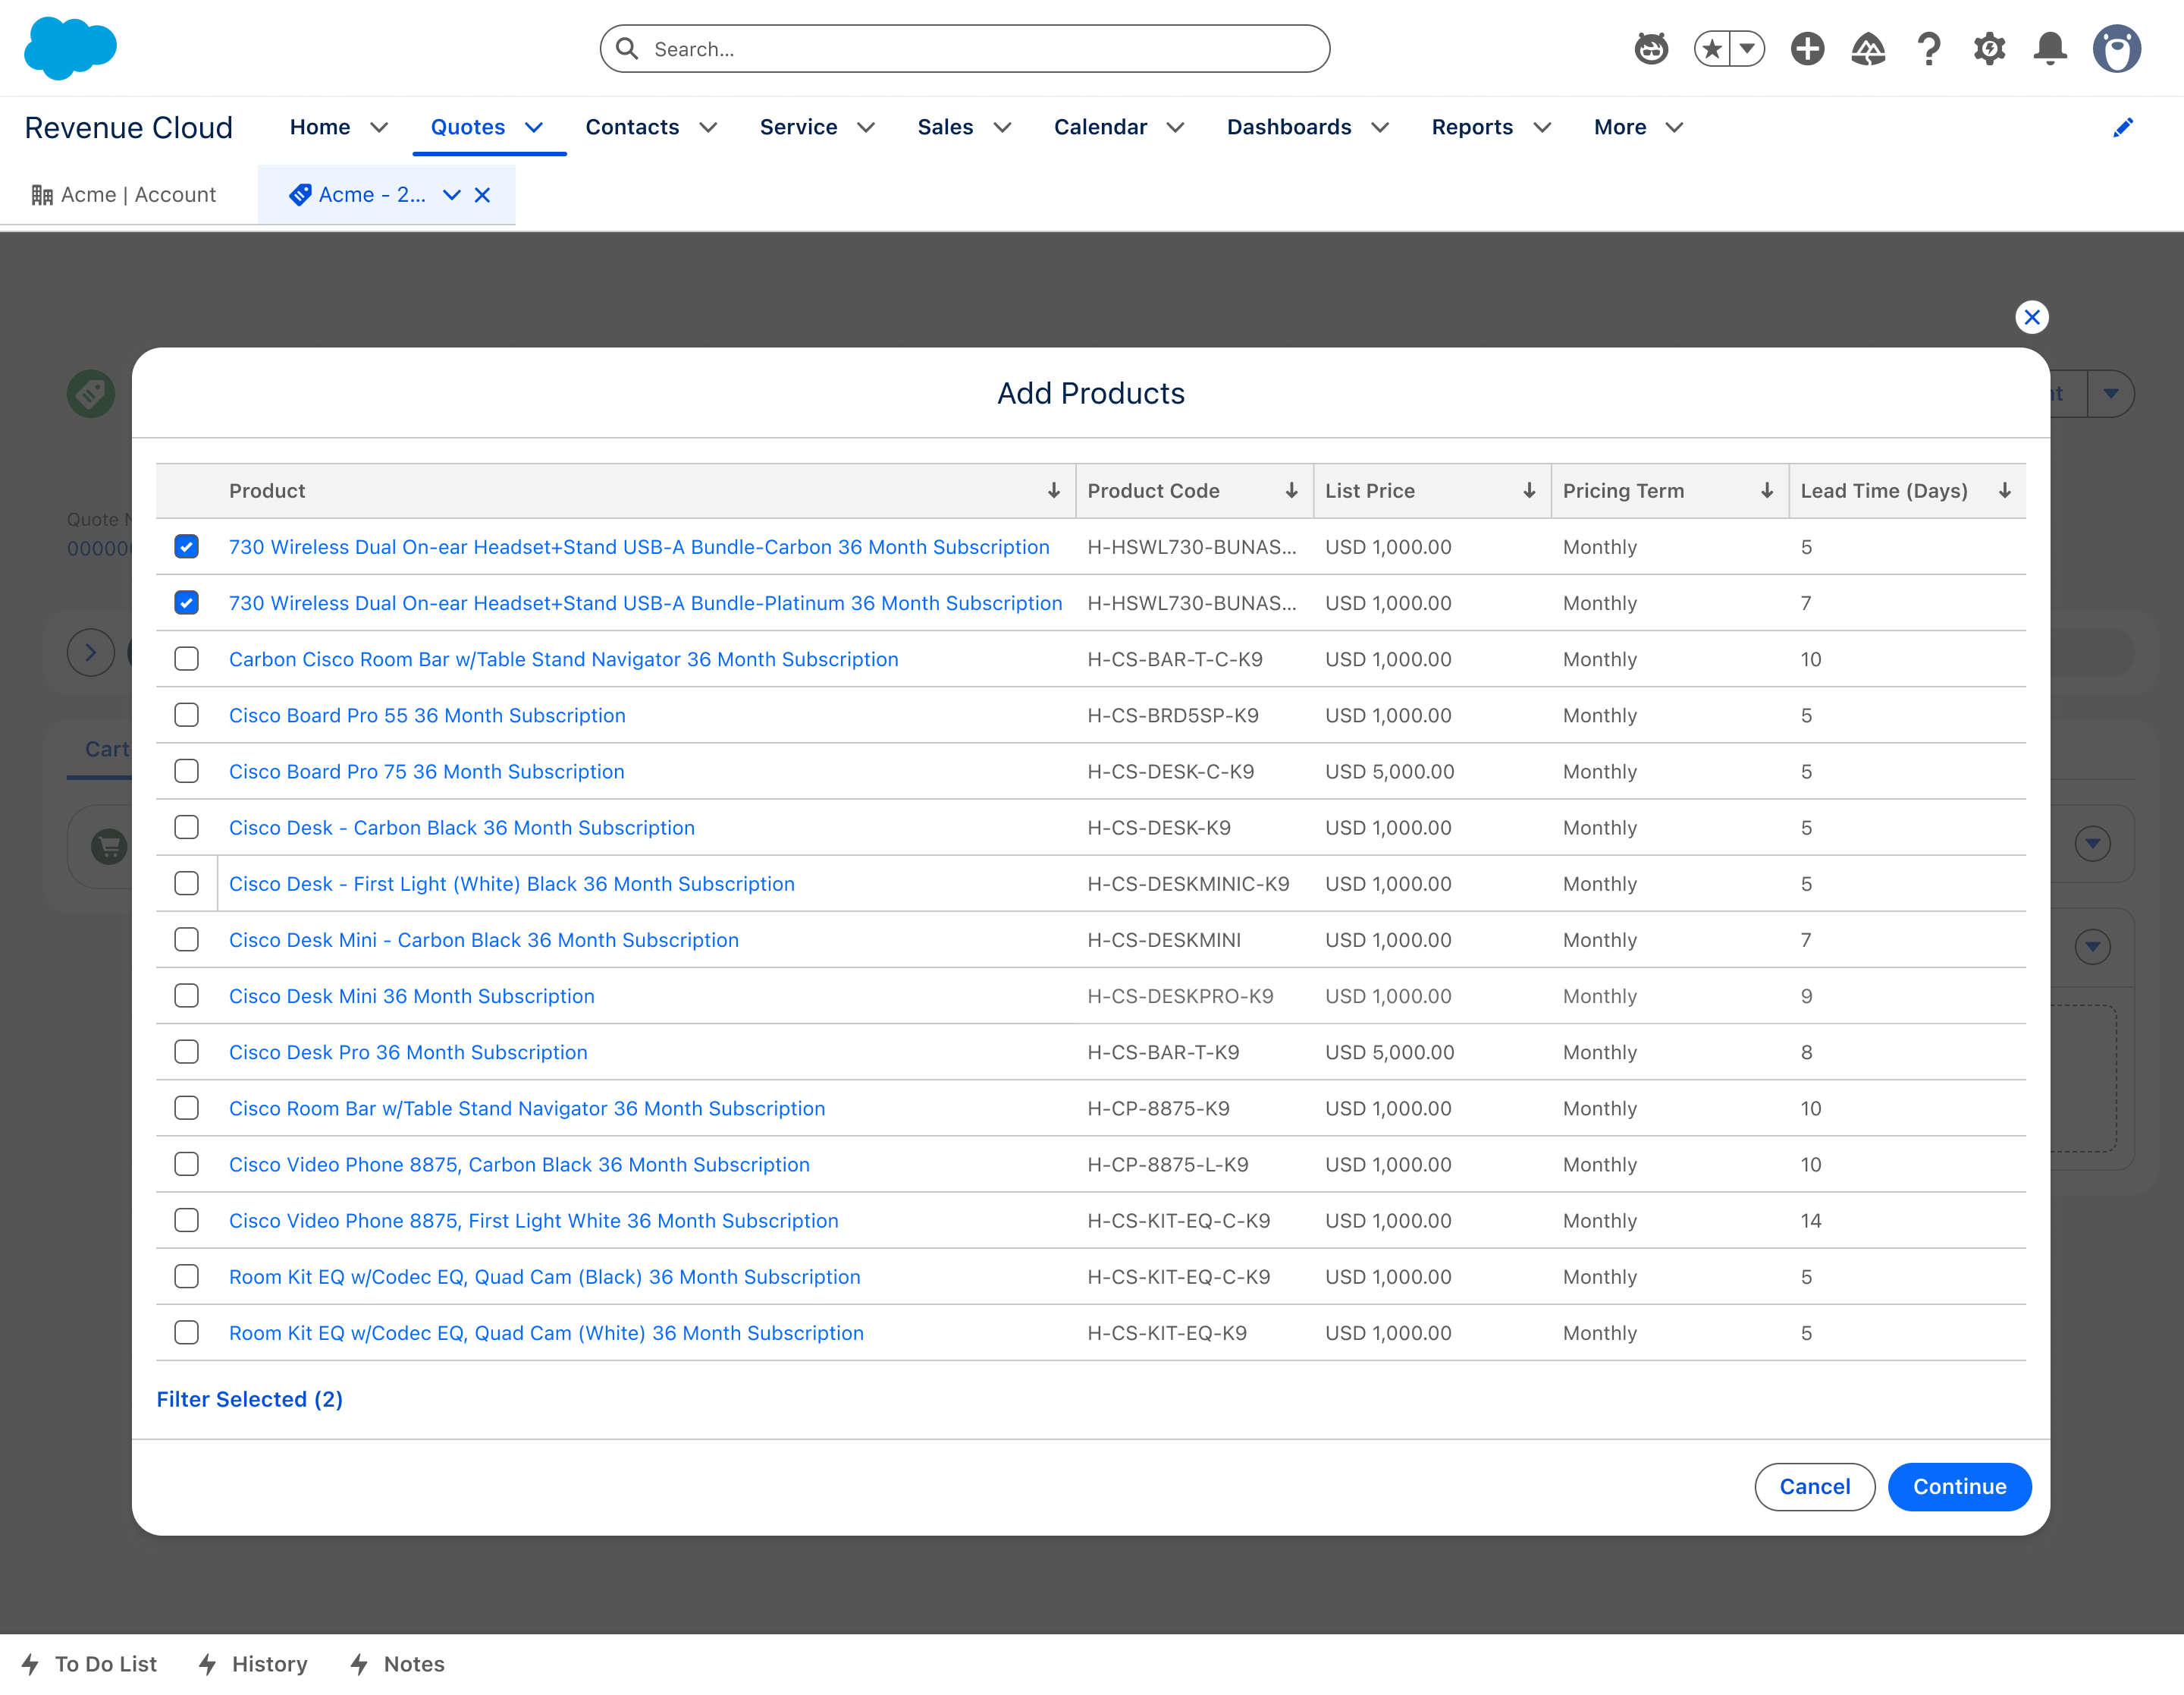Open the Dashboards navigation item
The width and height of the screenshot is (2184, 1695).
coord(1288,127)
